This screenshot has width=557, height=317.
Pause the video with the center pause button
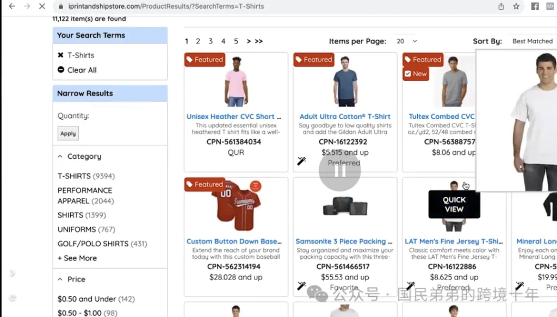click(340, 170)
